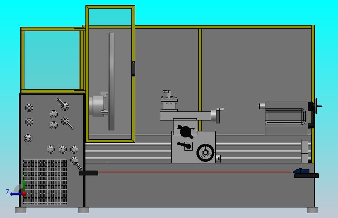
Task: Click the blue Z axis arrow of the triad
Action: (16, 194)
